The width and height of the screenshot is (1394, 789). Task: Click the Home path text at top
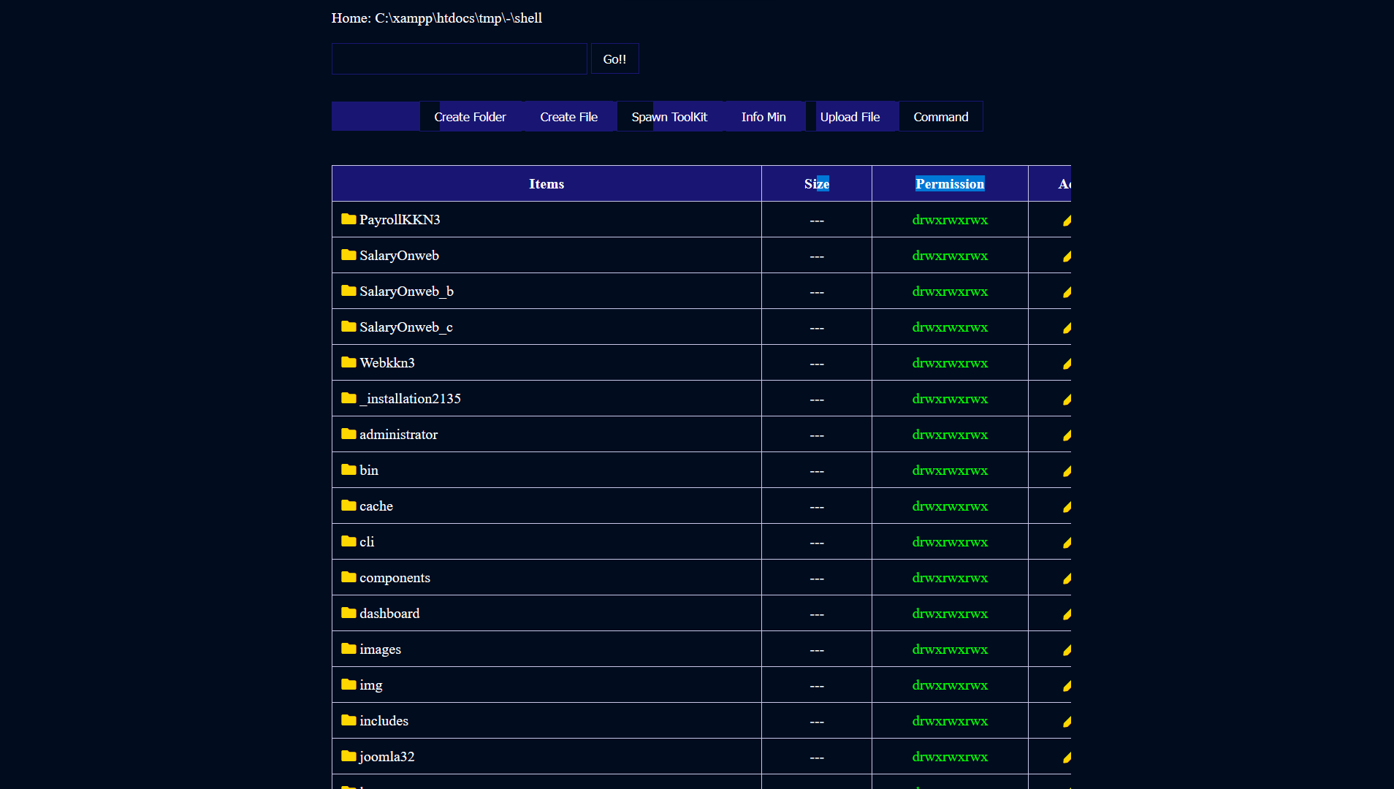[437, 18]
